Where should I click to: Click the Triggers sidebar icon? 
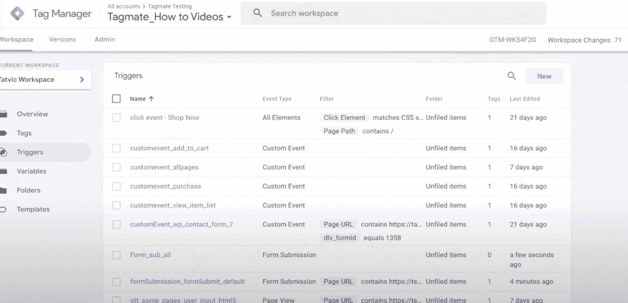click(3, 152)
